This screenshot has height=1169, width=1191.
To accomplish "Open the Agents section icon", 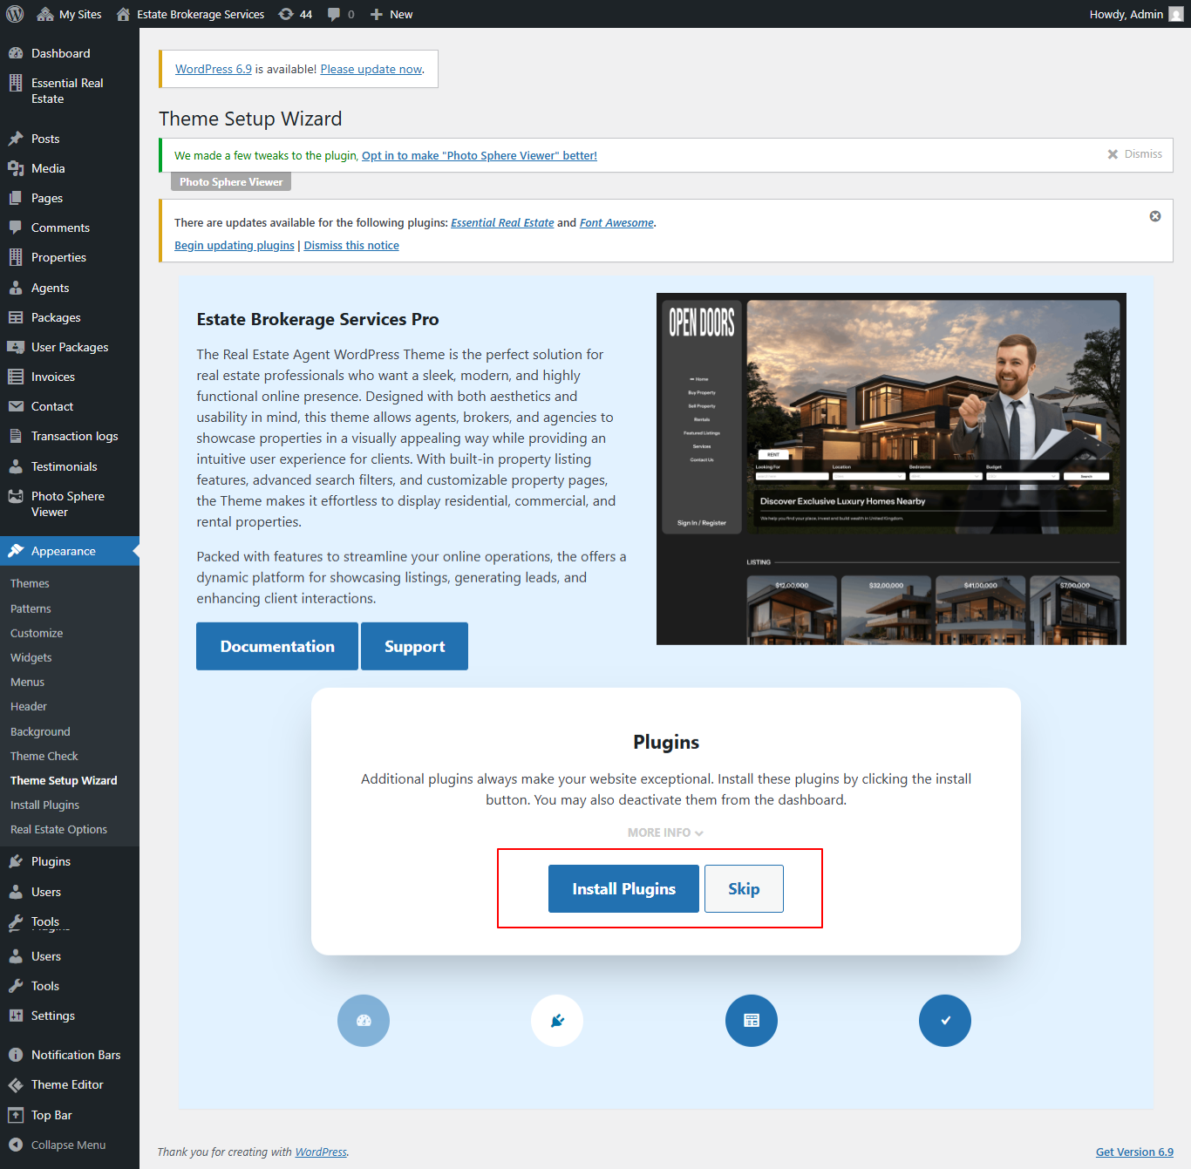I will click(17, 288).
